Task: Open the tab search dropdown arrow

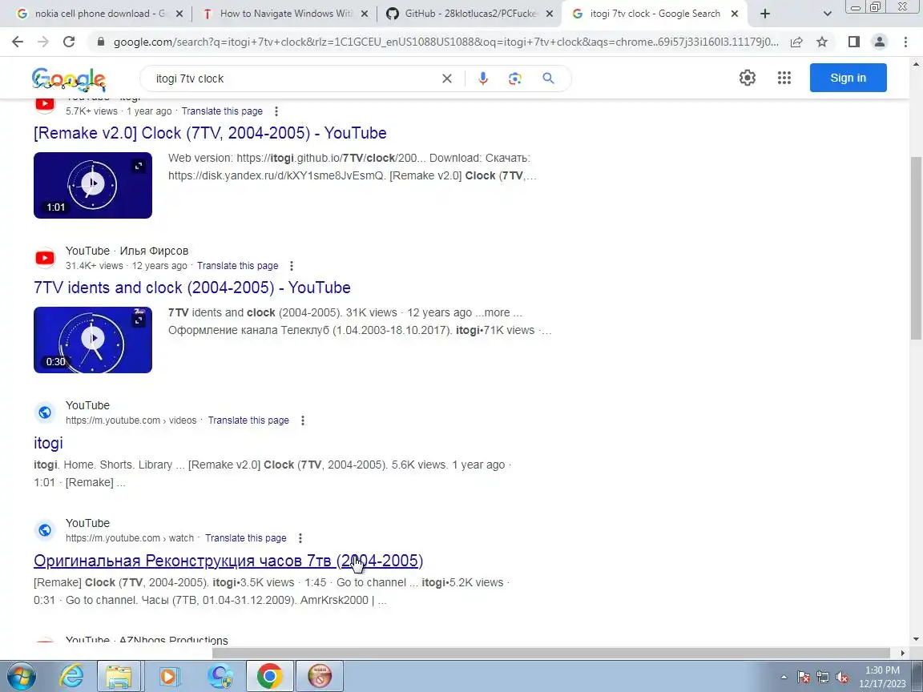Action: [827, 14]
